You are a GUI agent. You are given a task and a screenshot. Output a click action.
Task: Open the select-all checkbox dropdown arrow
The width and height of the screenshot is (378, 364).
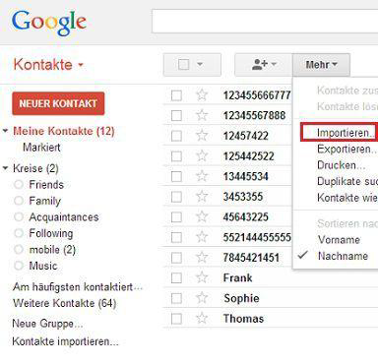200,64
